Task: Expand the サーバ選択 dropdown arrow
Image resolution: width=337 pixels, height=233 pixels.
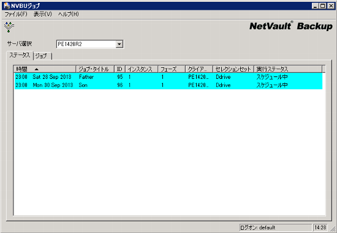Action: pyautogui.click(x=119, y=44)
